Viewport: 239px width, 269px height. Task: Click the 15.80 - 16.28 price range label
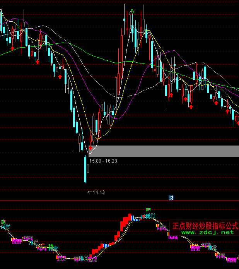(103, 160)
